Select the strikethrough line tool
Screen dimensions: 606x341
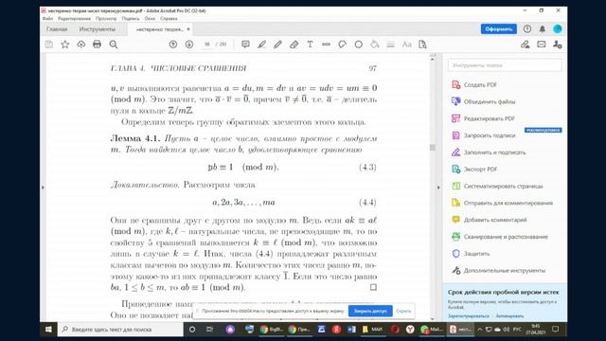(x=326, y=45)
